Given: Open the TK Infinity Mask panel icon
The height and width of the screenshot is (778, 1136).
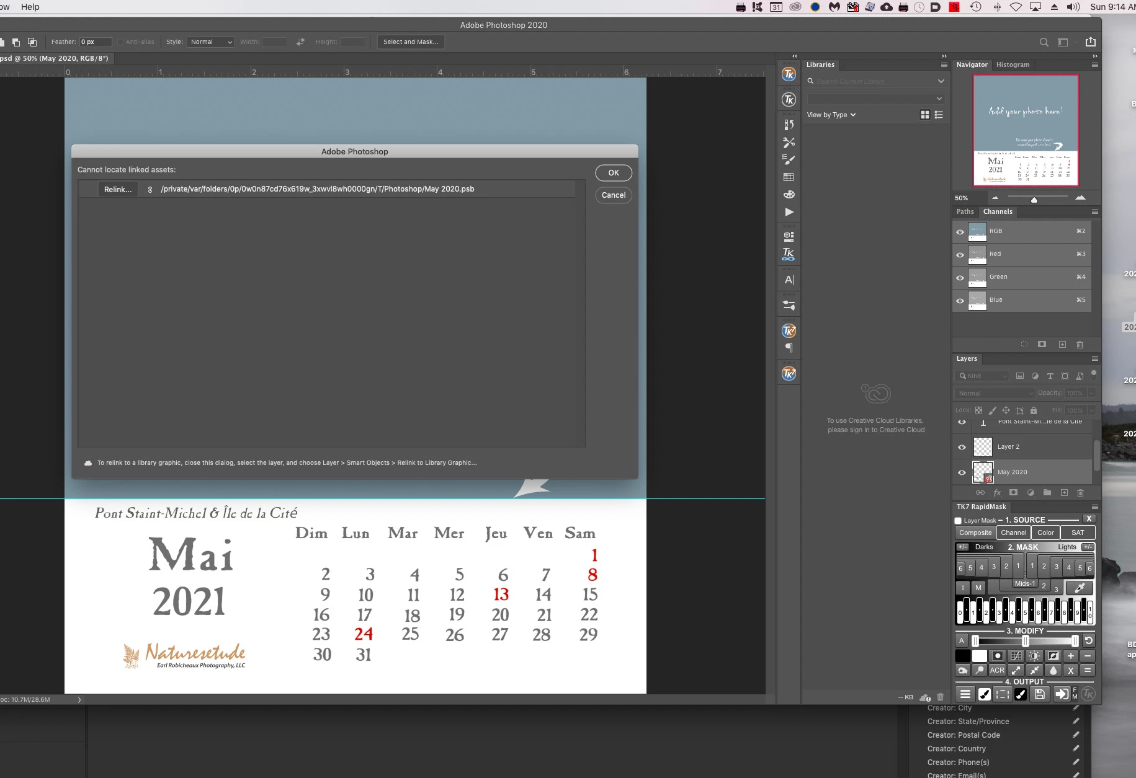Looking at the screenshot, I should coord(789,254).
